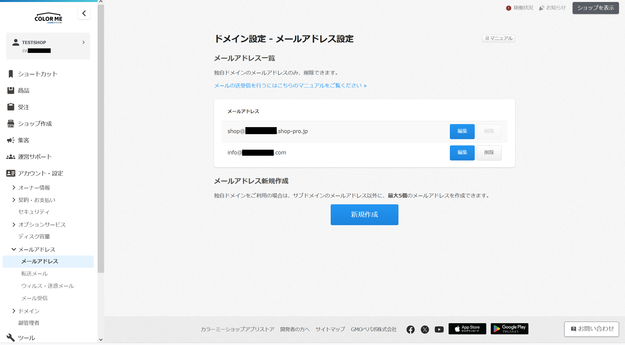The height and width of the screenshot is (345, 625).
Task: Click the sidebar scrollbar down arrow
Action: tap(101, 340)
